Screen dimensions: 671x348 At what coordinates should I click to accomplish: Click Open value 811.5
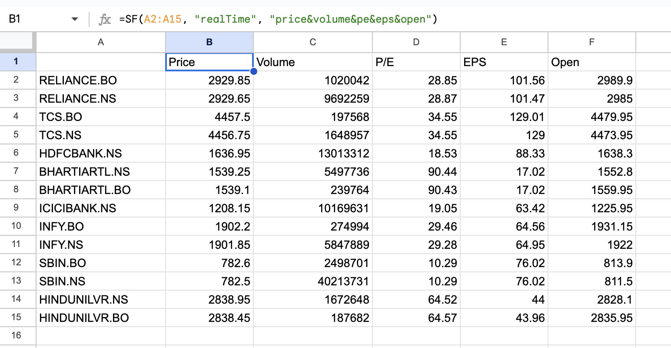592,281
